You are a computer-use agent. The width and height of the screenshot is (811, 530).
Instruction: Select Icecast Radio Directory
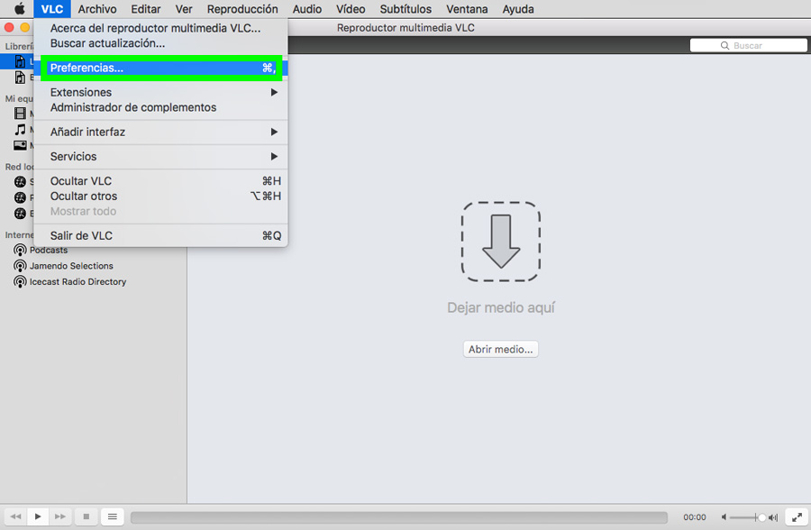tap(77, 281)
